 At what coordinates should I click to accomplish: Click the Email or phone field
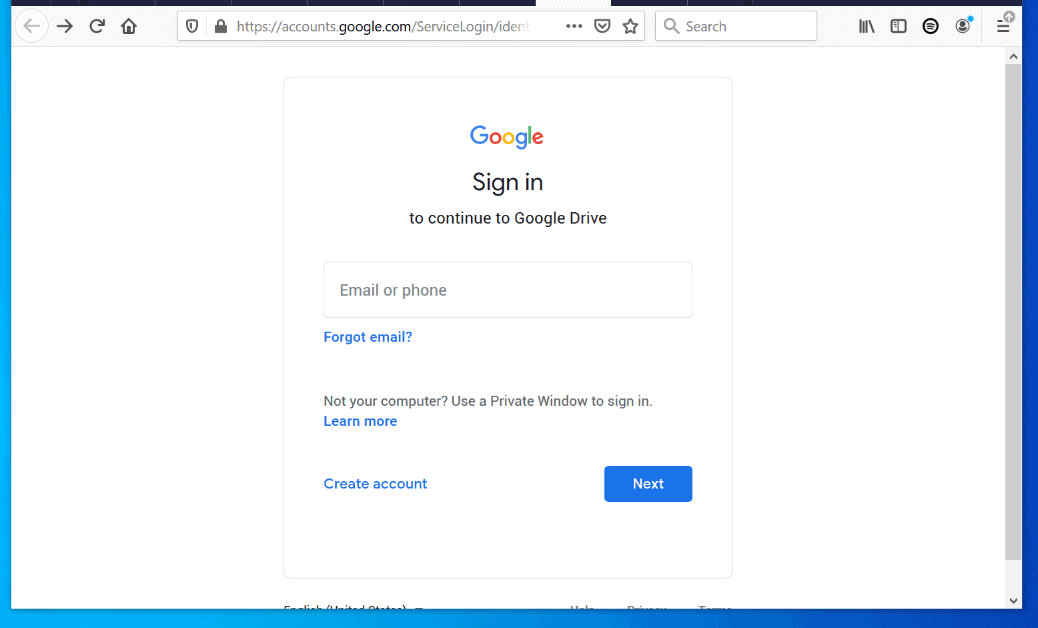pyautogui.click(x=508, y=290)
